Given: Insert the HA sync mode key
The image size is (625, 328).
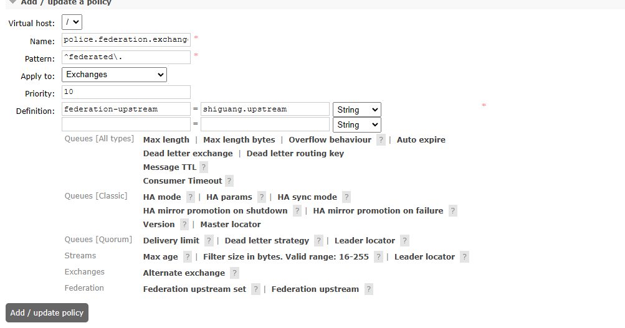Looking at the screenshot, I should click(307, 197).
